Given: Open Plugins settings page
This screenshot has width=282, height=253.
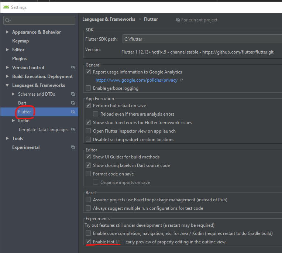Looking at the screenshot, I should pyautogui.click(x=20, y=59).
